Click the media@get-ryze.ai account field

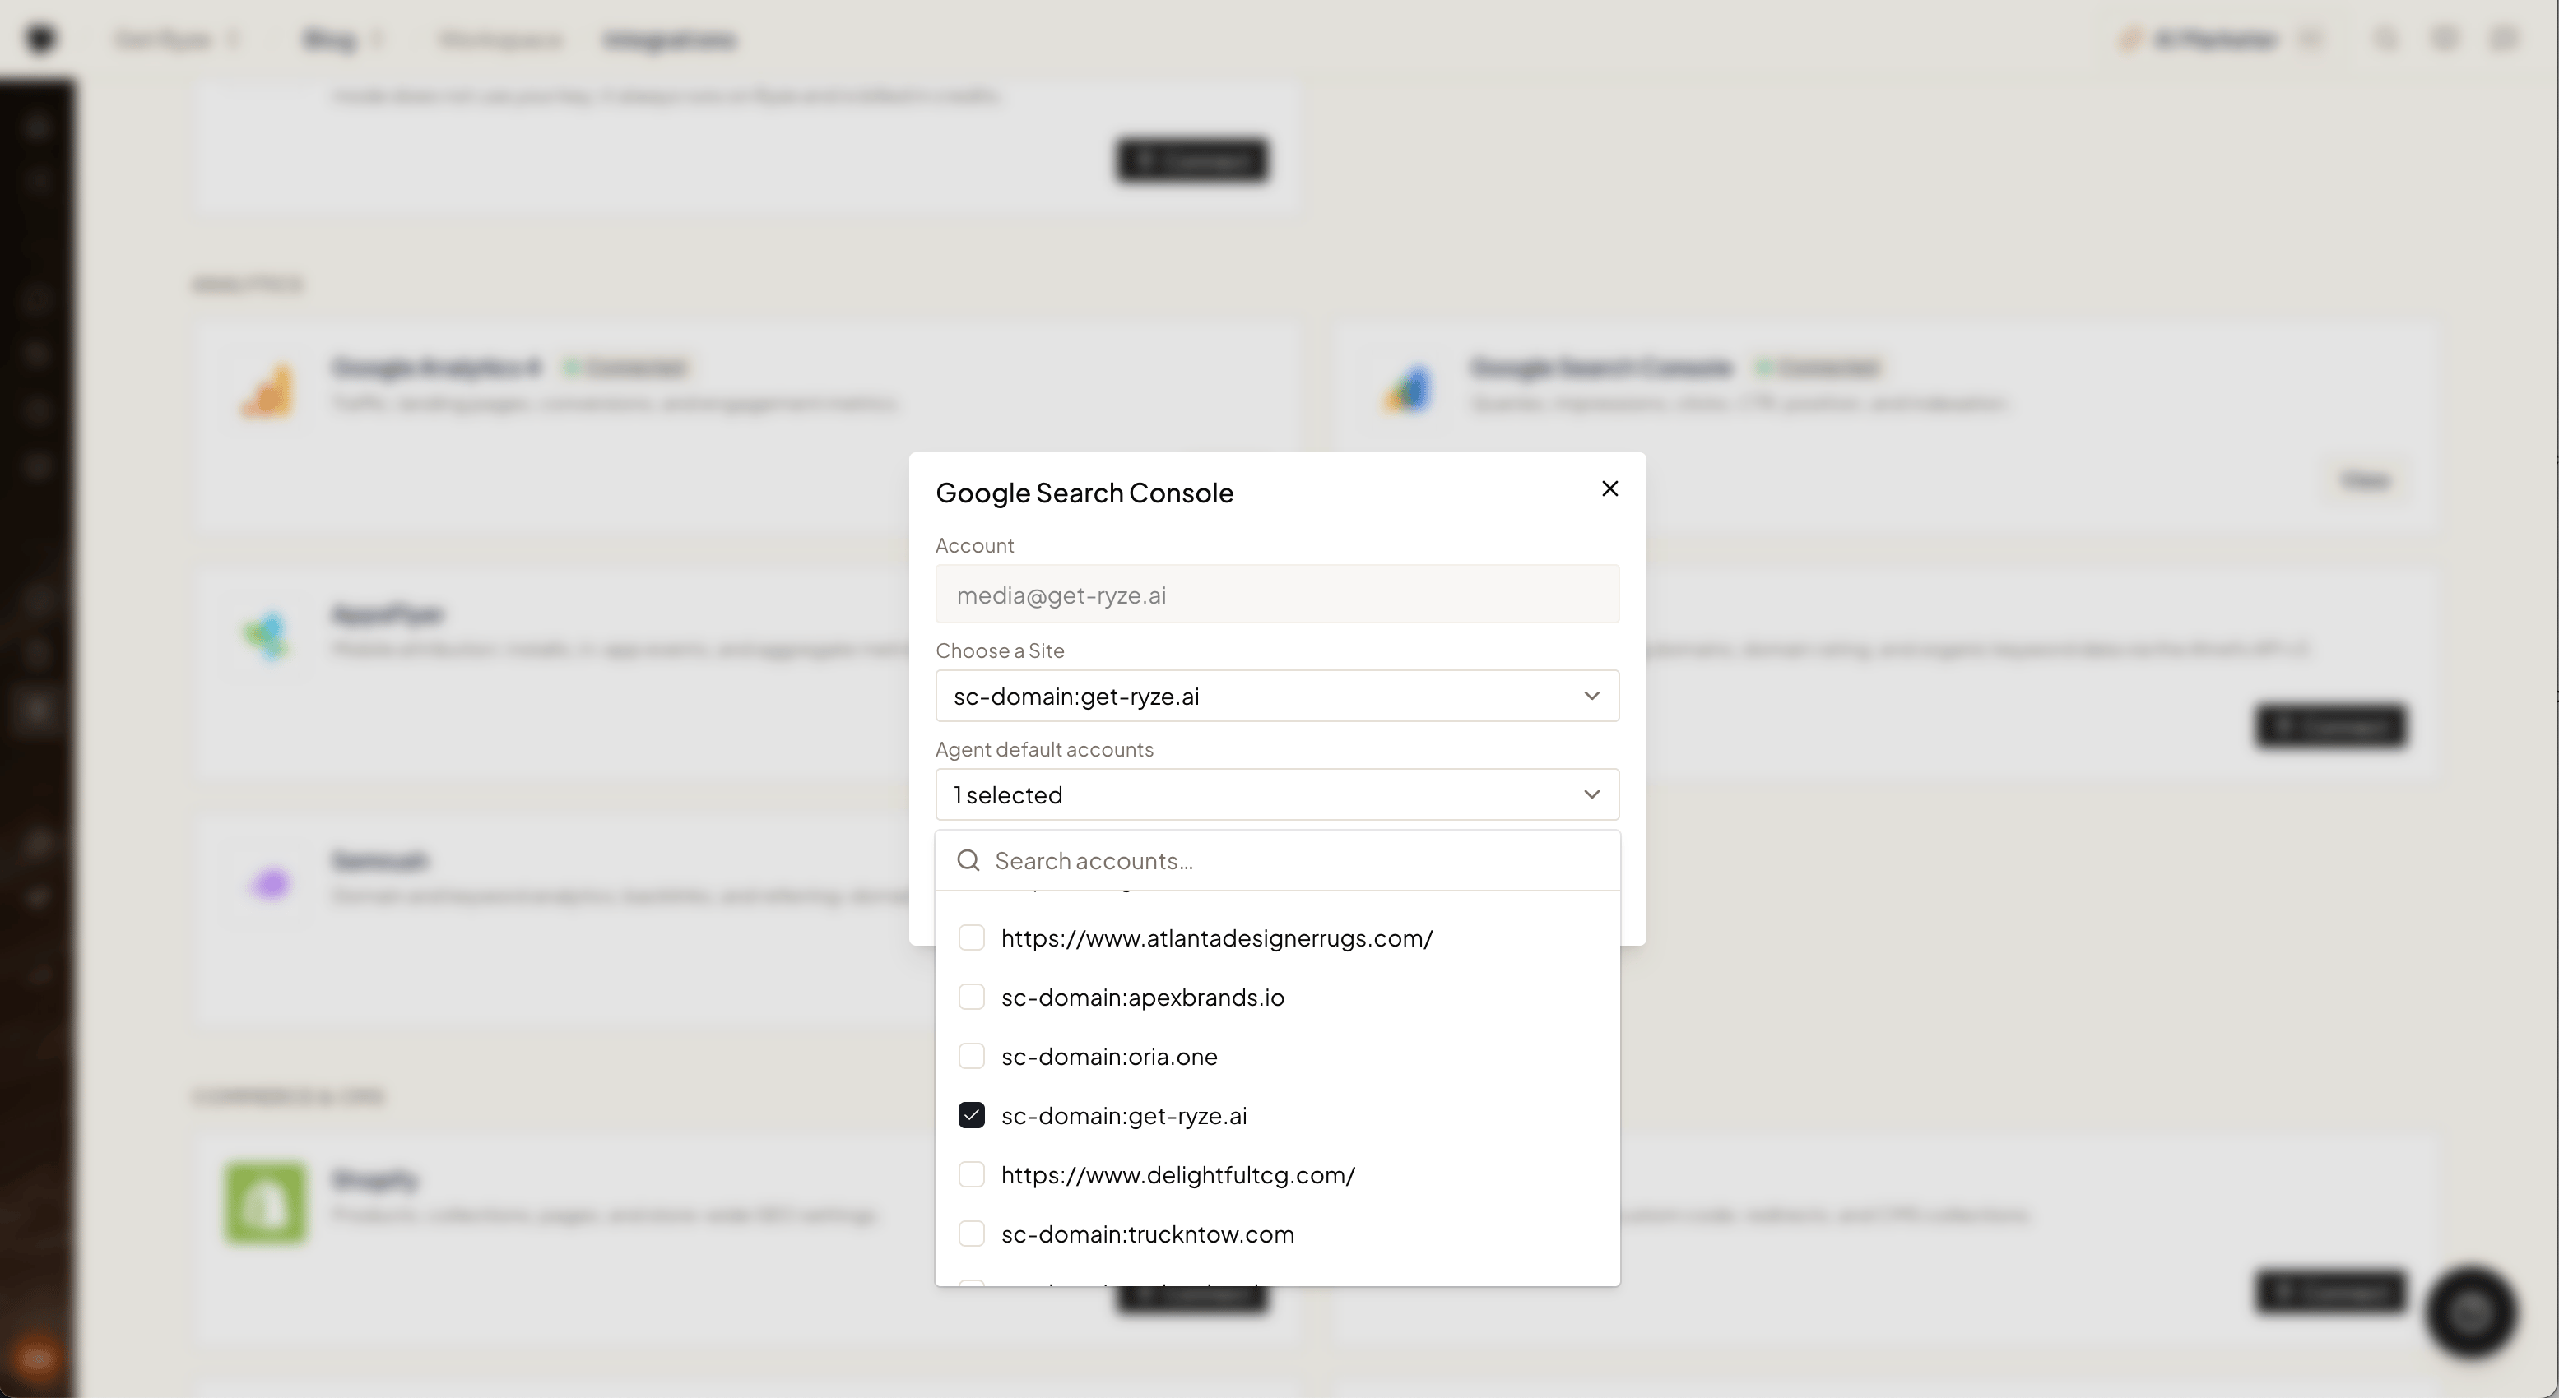(1276, 595)
